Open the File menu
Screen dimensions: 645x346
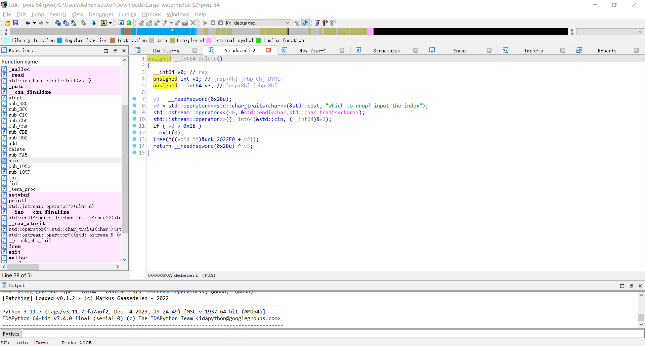click(x=7, y=14)
